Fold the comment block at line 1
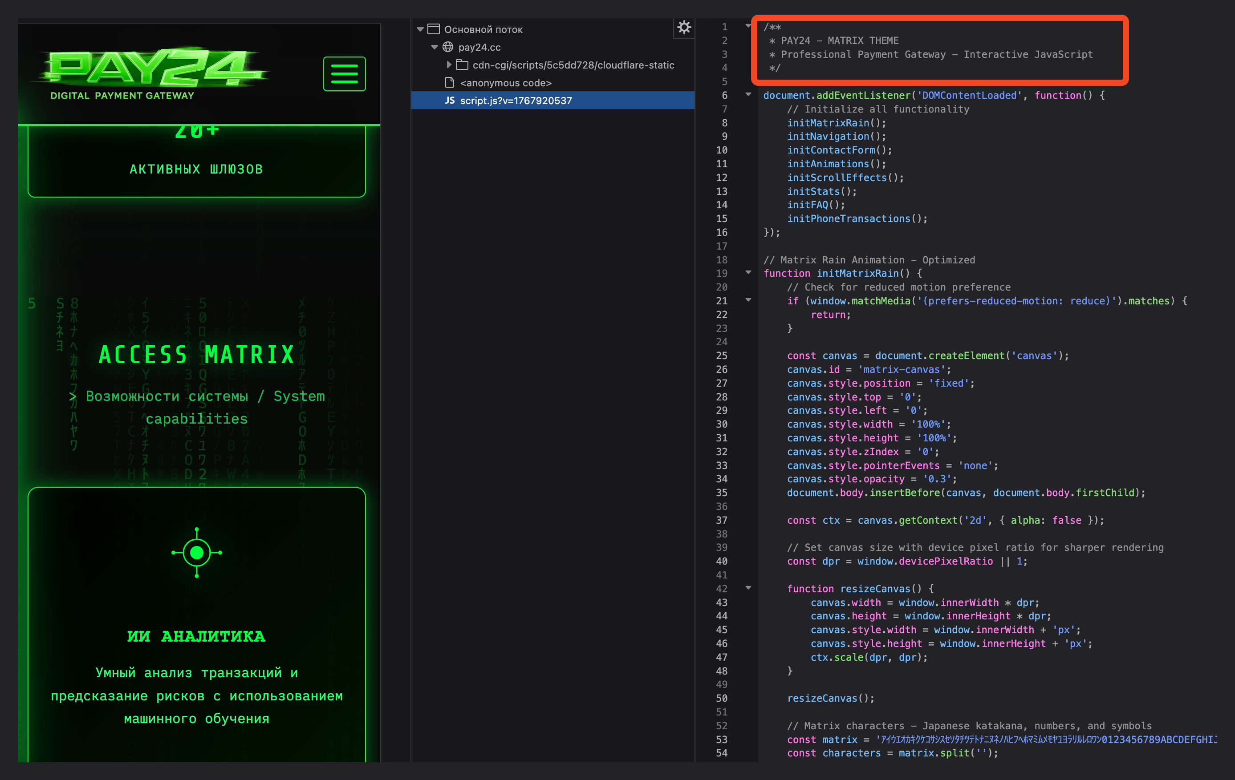 point(748,26)
